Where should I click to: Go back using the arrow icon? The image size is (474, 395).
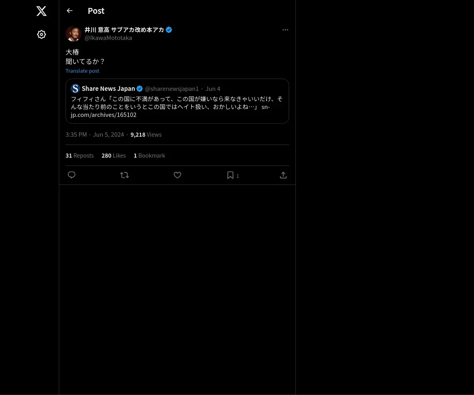[70, 11]
